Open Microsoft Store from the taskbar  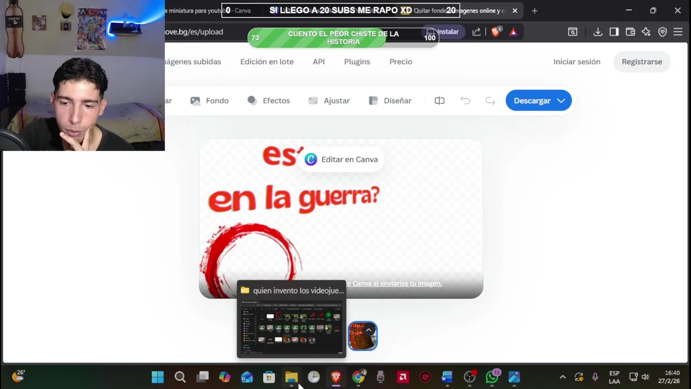[269, 377]
